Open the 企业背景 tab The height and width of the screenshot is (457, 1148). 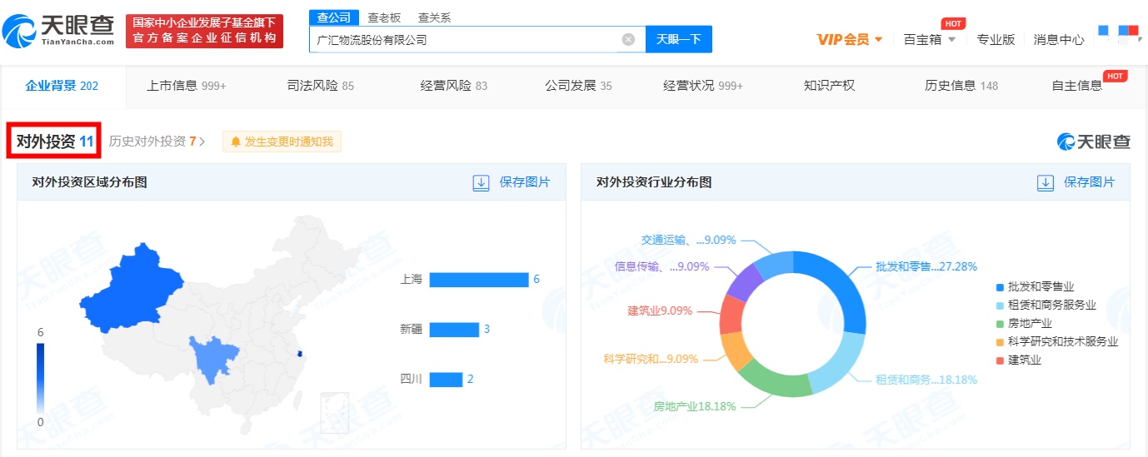[x=62, y=86]
